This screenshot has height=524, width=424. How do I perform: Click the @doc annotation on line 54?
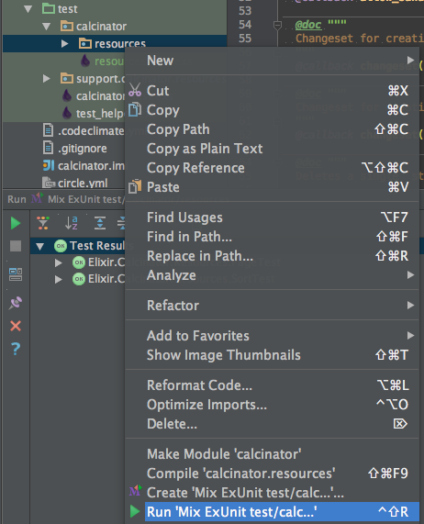(308, 25)
